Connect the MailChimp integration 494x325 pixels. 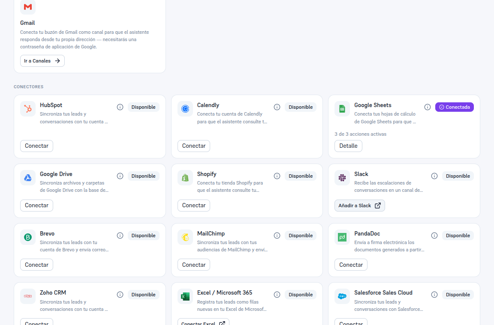click(x=194, y=265)
